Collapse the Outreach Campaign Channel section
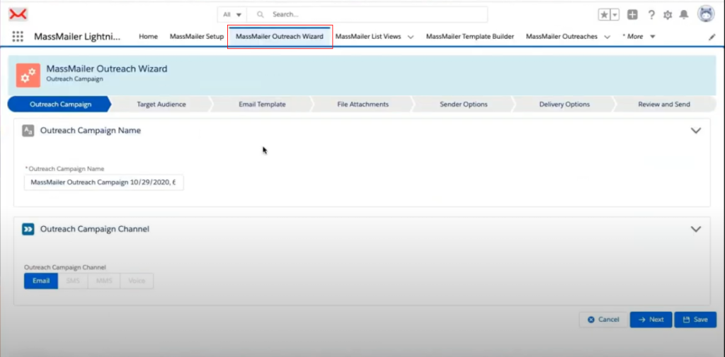 tap(696, 229)
